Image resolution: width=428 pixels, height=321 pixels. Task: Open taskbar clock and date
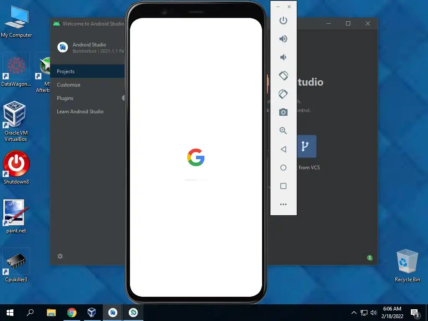coord(392,313)
